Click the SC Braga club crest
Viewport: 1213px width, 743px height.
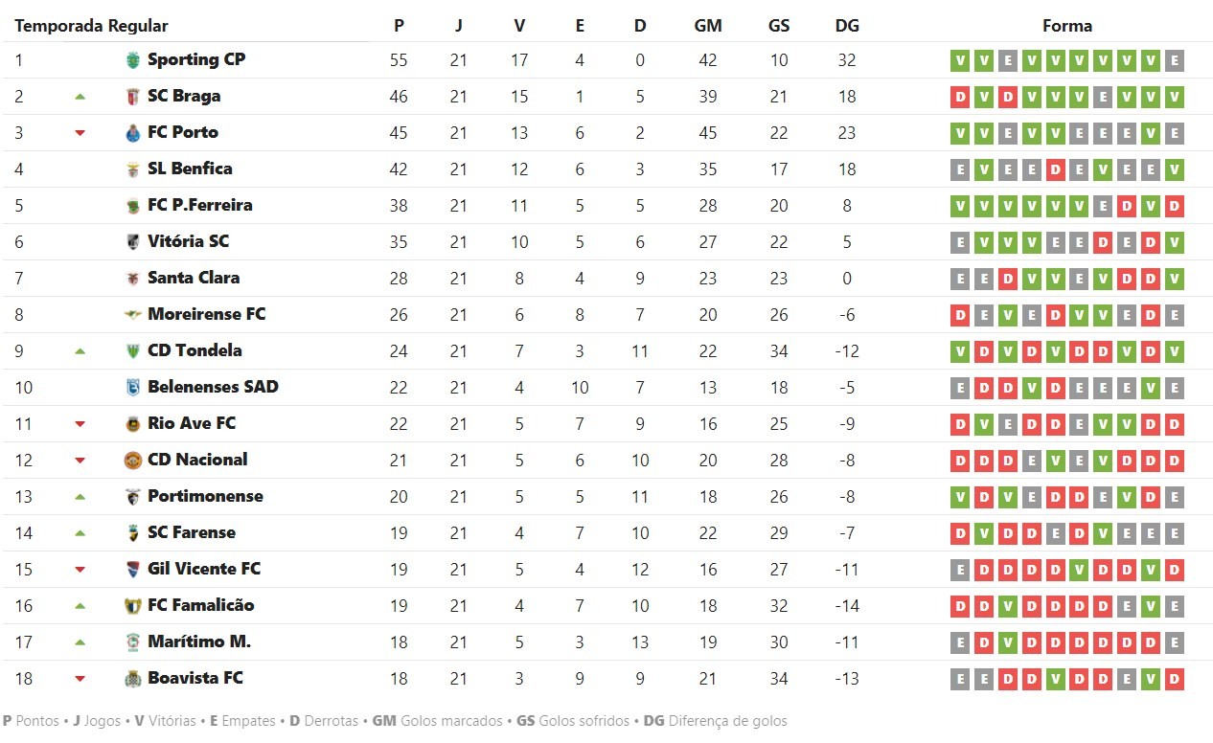[x=132, y=97]
